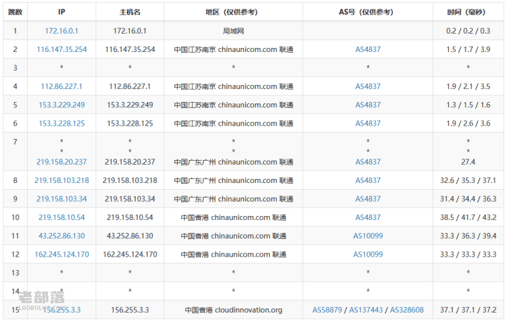
Task: Open AS4837 link in hop 5 row
Action: click(368, 105)
